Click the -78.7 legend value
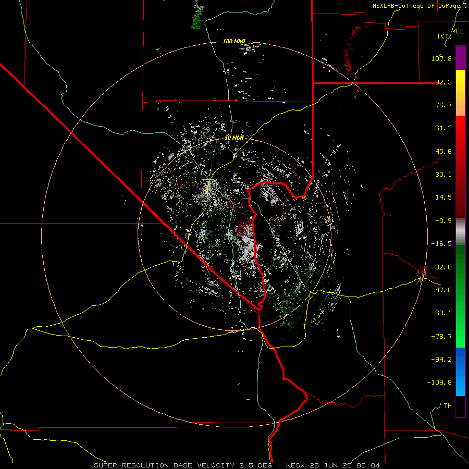The height and width of the screenshot is (469, 469). coord(441,337)
